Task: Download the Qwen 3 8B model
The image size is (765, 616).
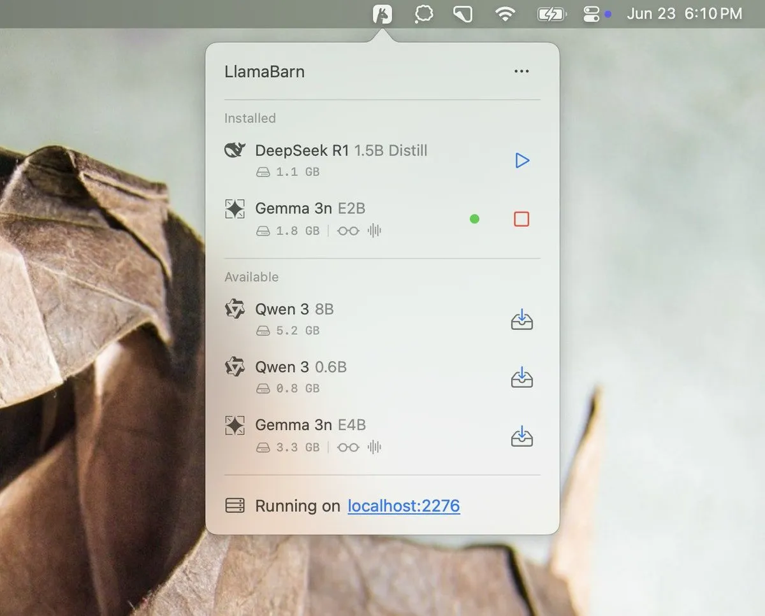Action: [522, 319]
